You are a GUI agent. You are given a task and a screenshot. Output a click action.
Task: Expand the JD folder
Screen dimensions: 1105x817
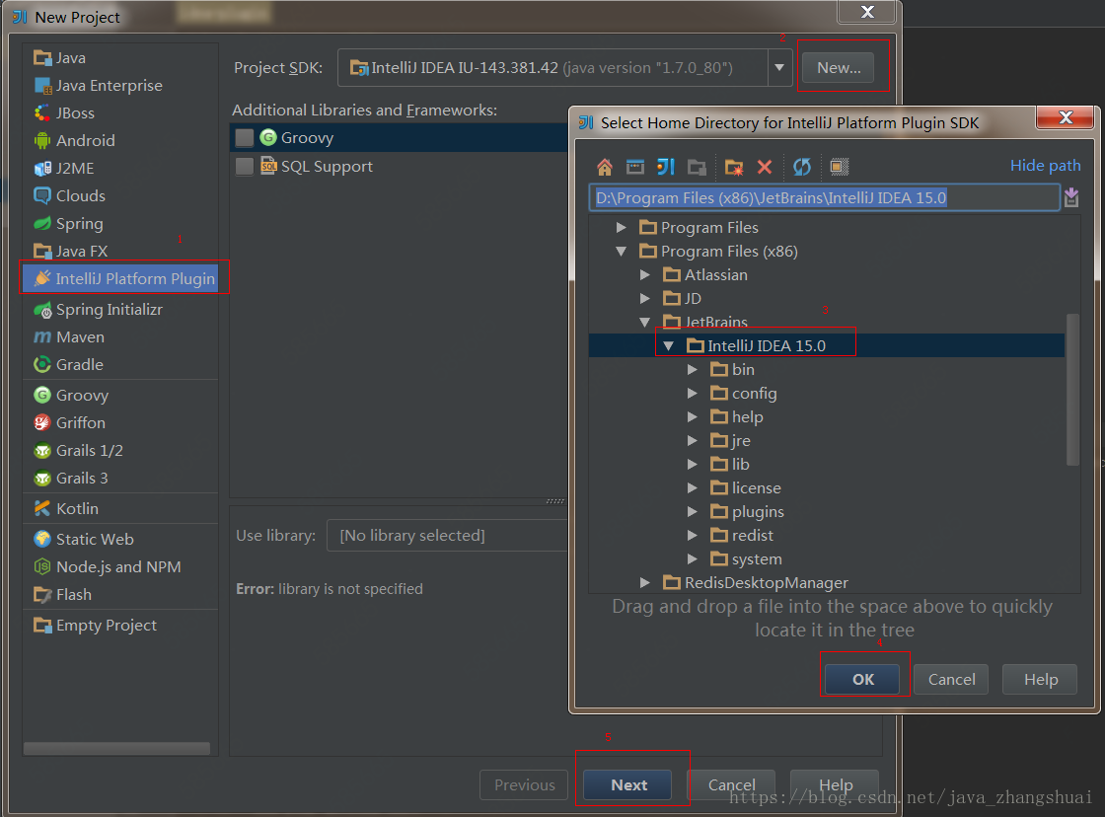(645, 298)
